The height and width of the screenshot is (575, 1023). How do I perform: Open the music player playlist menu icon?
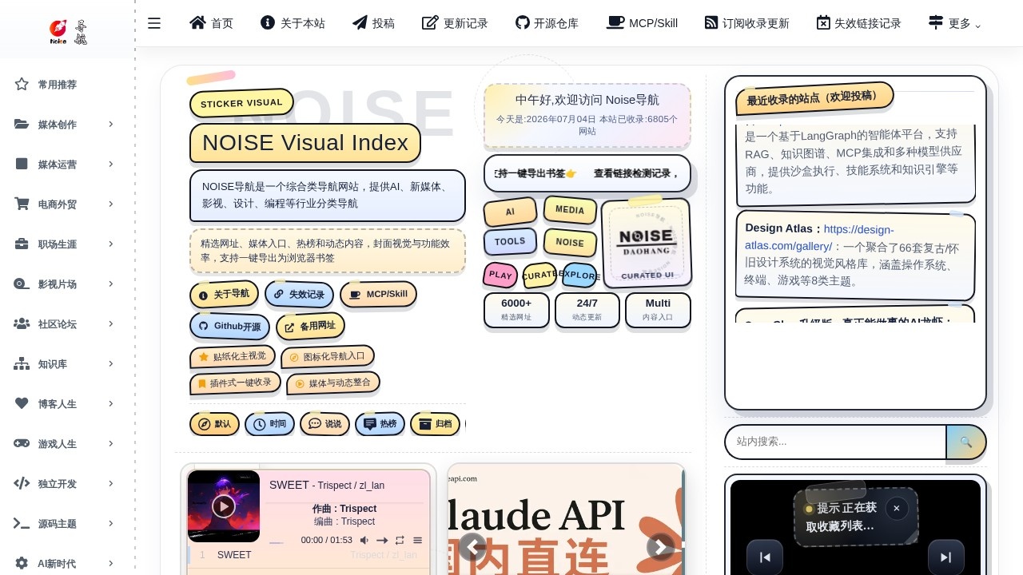click(x=417, y=541)
